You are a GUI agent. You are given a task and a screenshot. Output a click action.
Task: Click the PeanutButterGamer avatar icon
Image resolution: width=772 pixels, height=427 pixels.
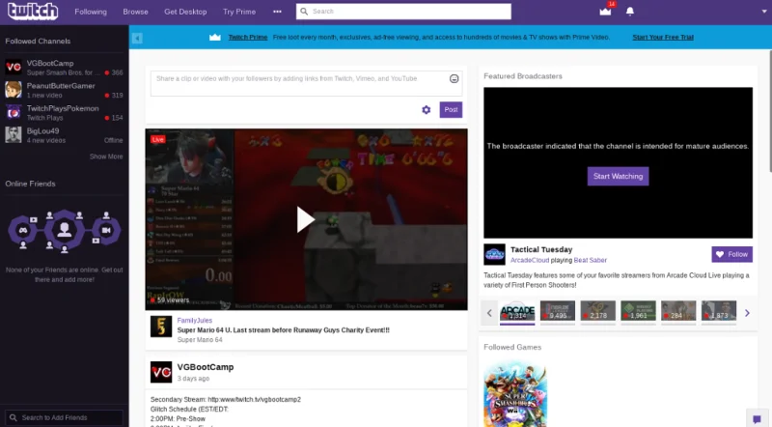pos(14,90)
